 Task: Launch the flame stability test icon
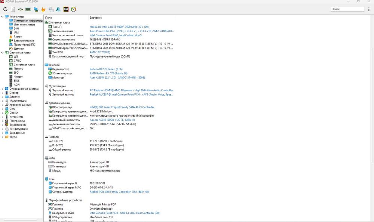pos(43,9)
